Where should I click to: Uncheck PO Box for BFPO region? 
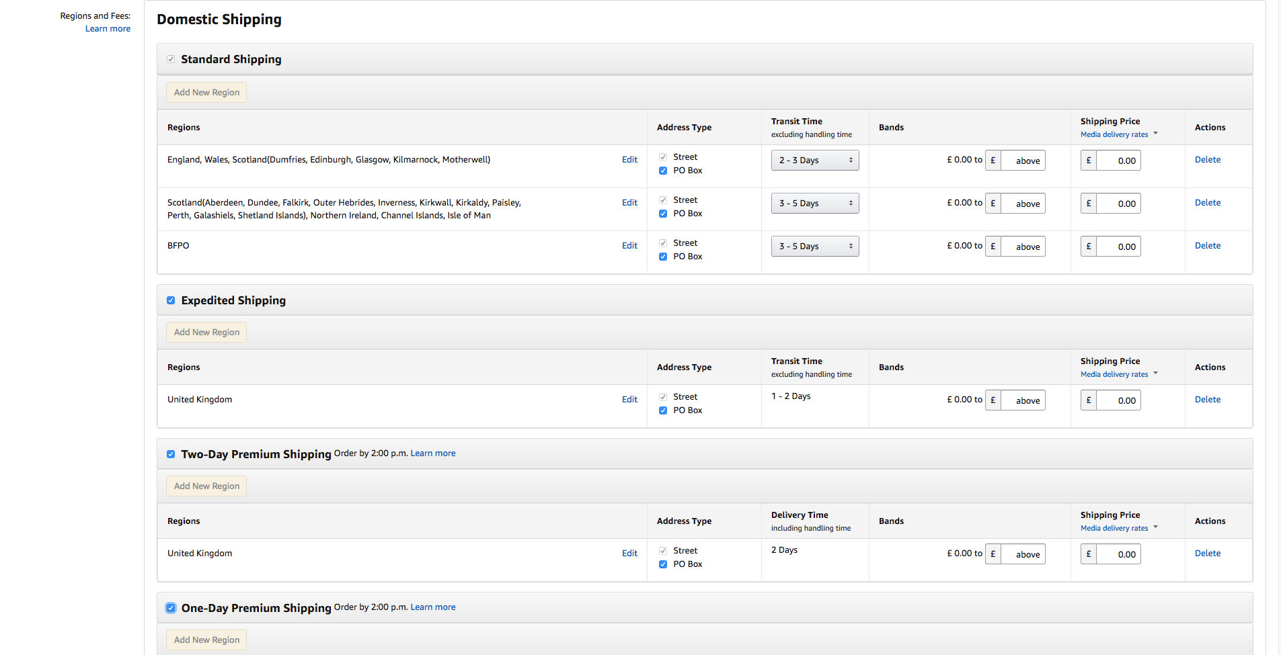pos(663,257)
